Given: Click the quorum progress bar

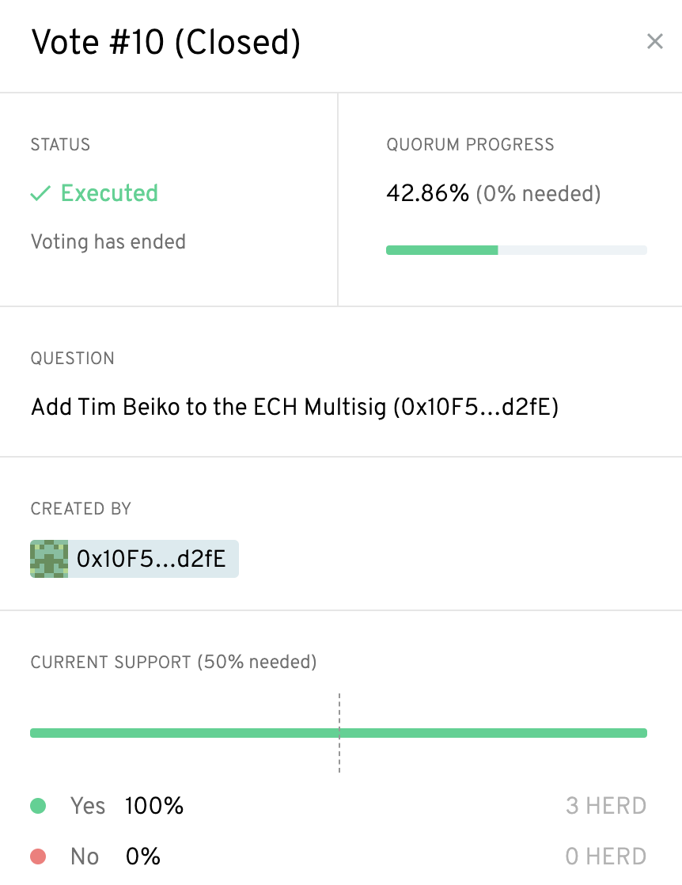Looking at the screenshot, I should (x=517, y=249).
